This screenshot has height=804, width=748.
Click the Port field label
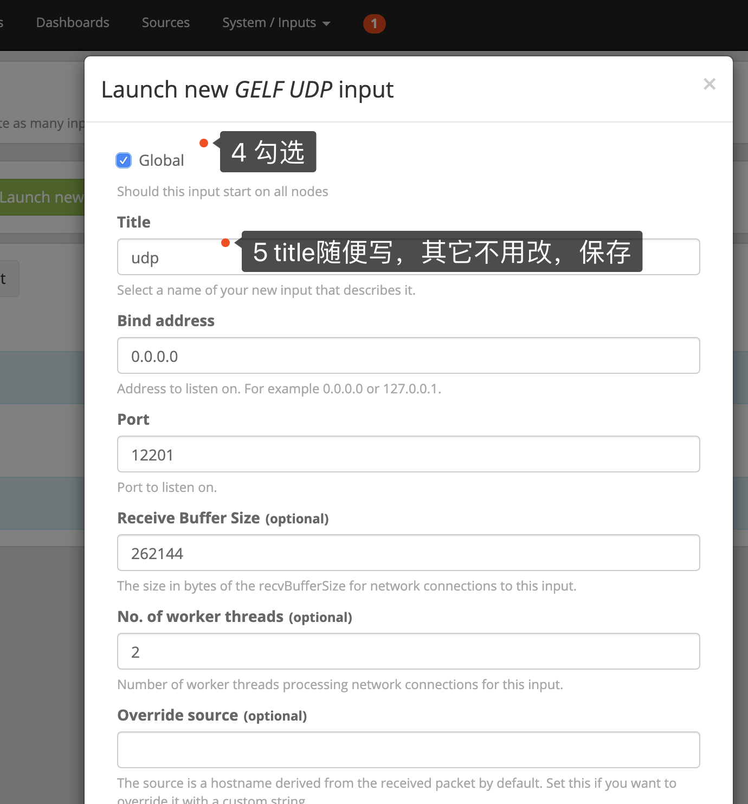tap(133, 419)
